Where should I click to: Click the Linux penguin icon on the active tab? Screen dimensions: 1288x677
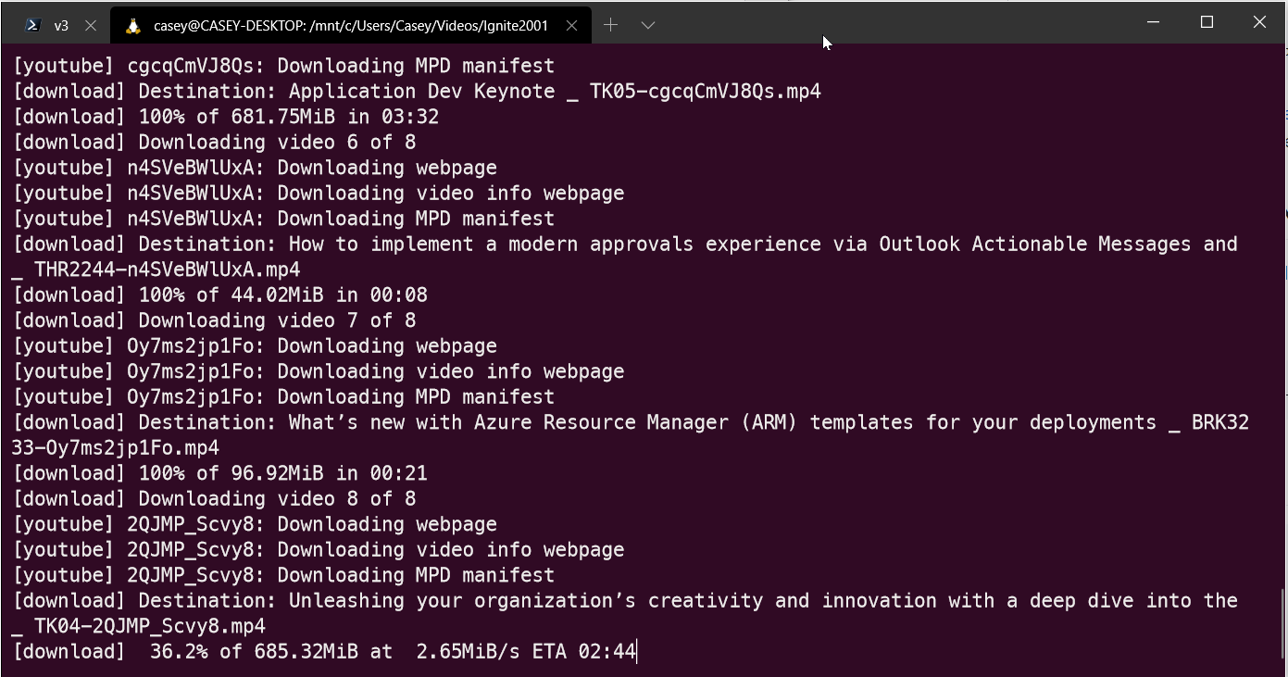tap(133, 26)
